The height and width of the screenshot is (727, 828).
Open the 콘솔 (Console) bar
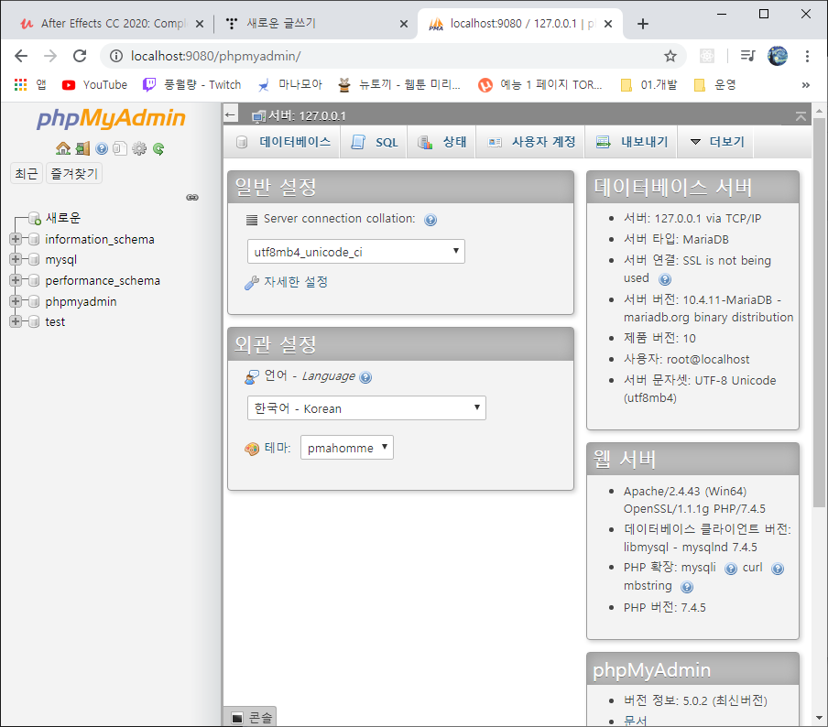(251, 718)
